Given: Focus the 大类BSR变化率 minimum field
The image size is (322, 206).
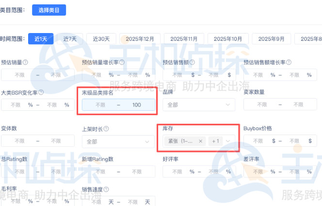Looking at the screenshot, I should click(x=16, y=105).
